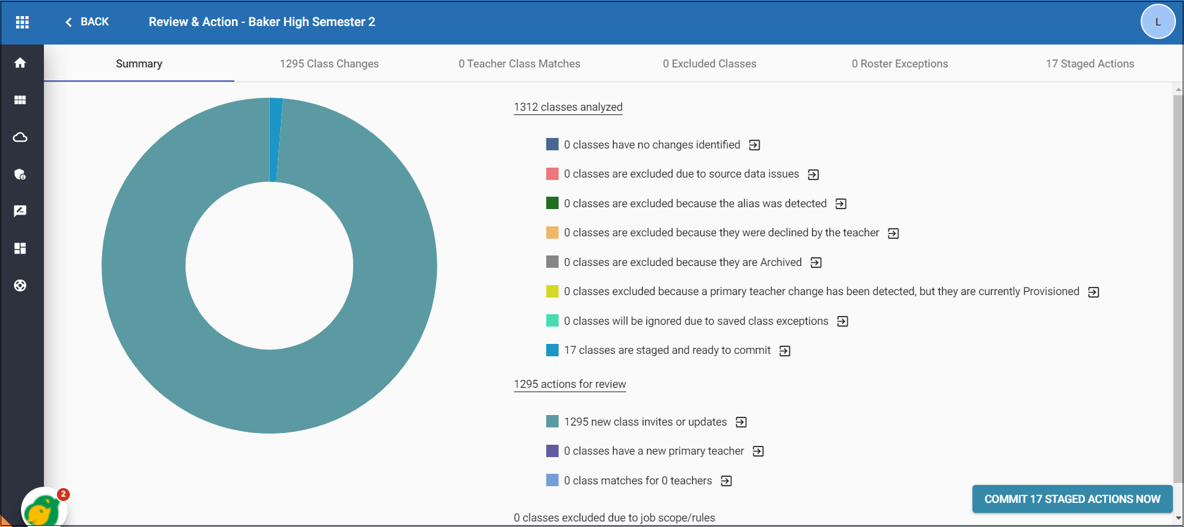The height and width of the screenshot is (527, 1184).
Task: Click the 1312 classes analyzed heading link
Action: tap(568, 107)
